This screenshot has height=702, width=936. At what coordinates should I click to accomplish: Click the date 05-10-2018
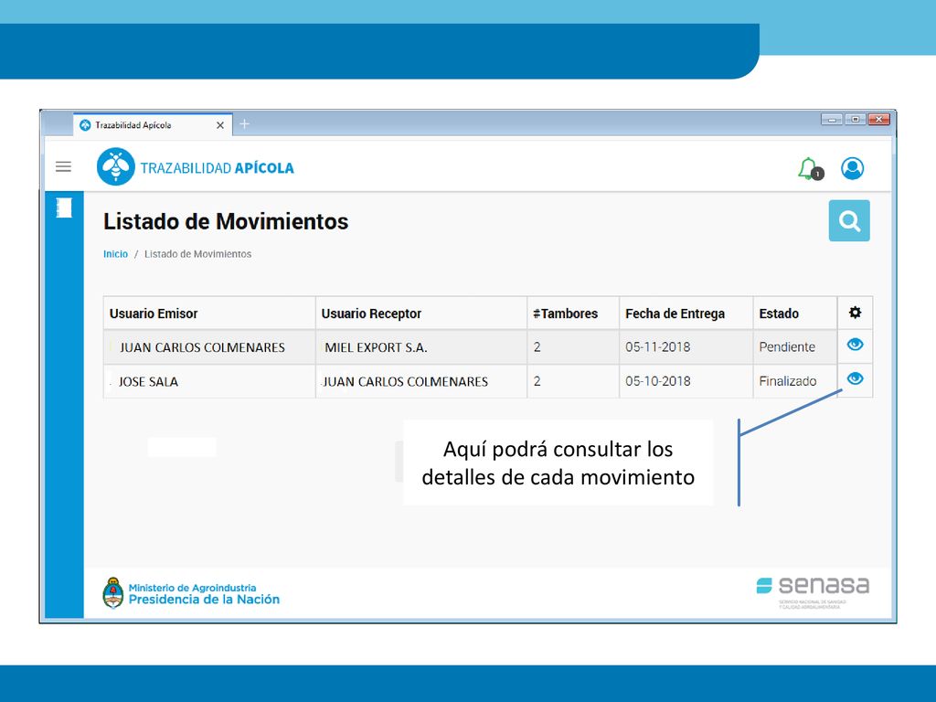click(x=658, y=381)
